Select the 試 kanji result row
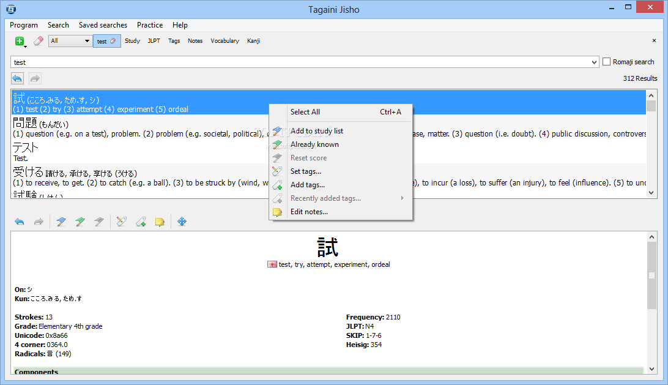 (329, 103)
